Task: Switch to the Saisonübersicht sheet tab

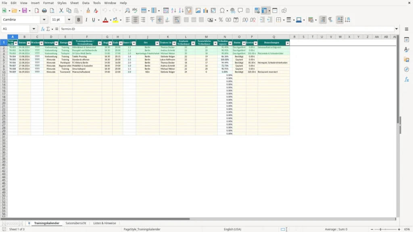Action: [x=76, y=223]
